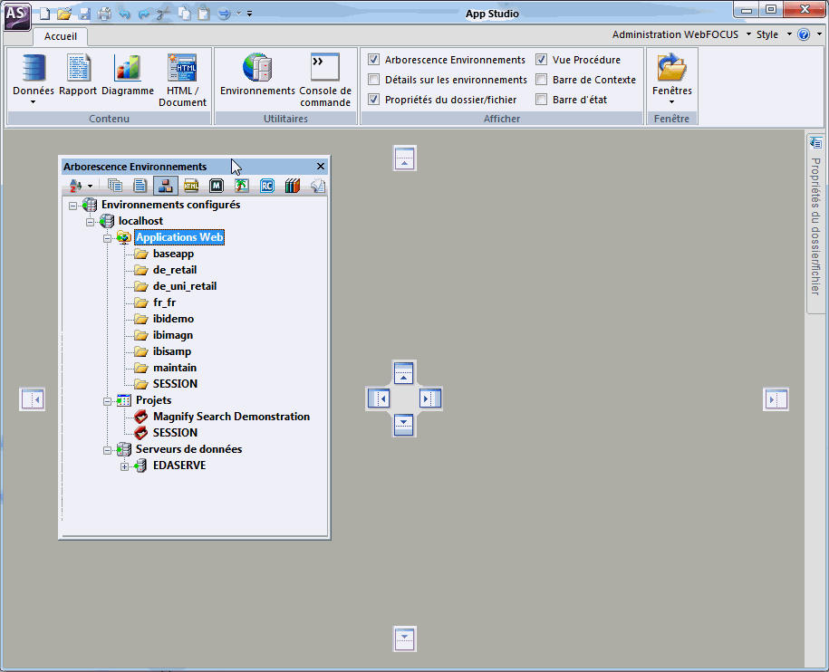
Task: Enable the Barre de Contexte checkbox
Action: (542, 80)
